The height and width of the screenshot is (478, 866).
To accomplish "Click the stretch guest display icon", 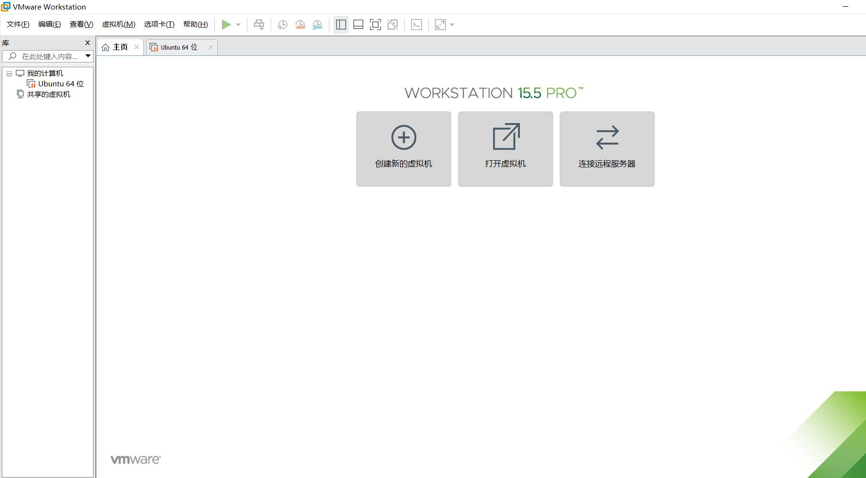I will (x=440, y=24).
